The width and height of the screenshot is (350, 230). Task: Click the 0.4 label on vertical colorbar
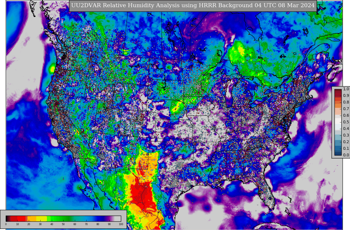coord(346,129)
